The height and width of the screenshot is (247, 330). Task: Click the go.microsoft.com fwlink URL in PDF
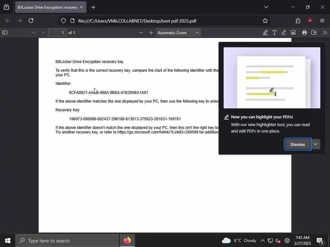(x=158, y=132)
